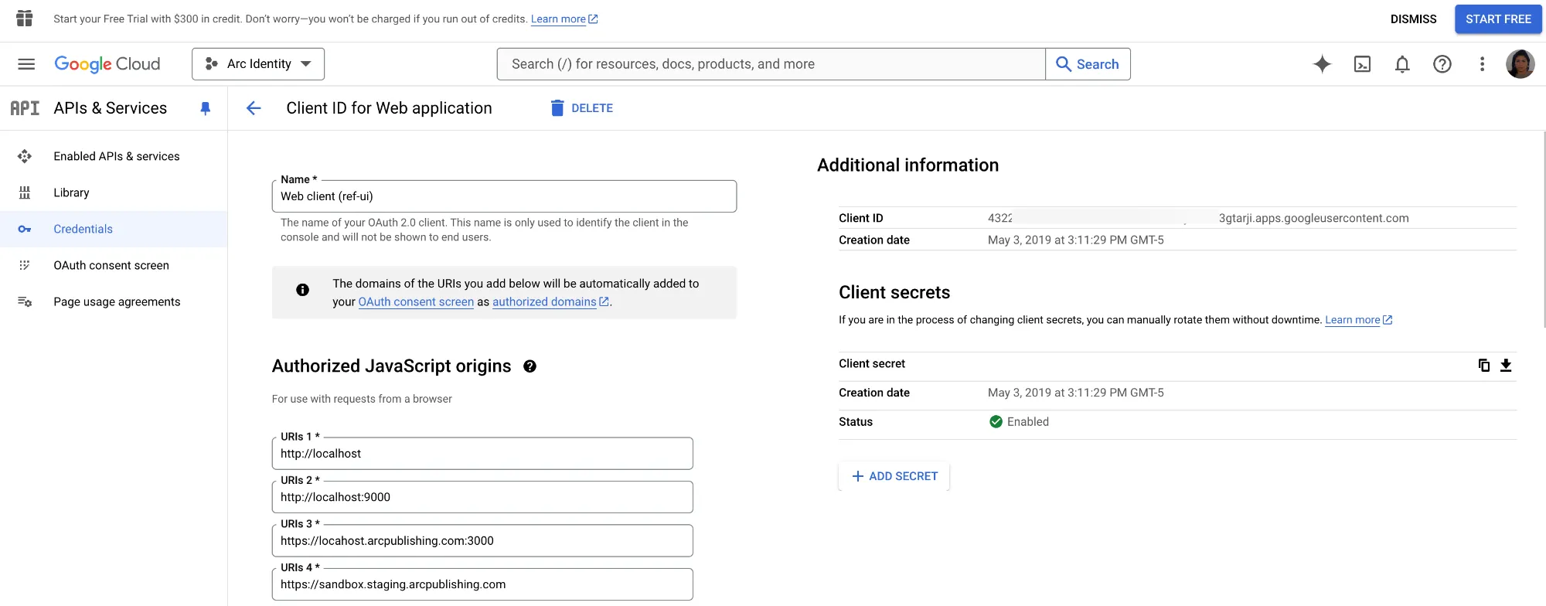Open the Arc Identity project selector
Image resolution: width=1546 pixels, height=606 pixels.
(258, 64)
